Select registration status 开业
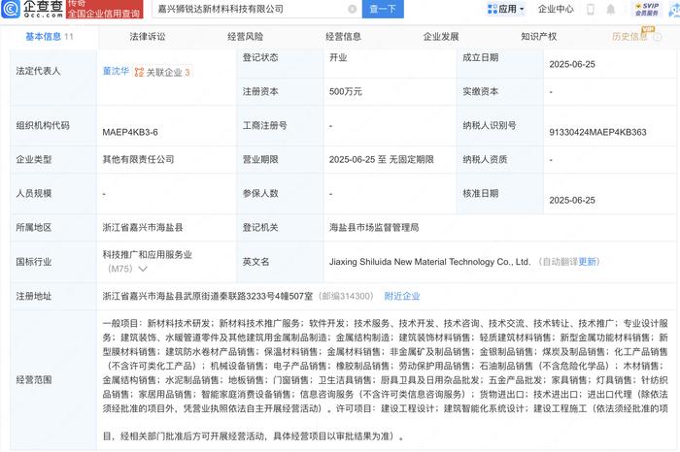 pos(338,57)
